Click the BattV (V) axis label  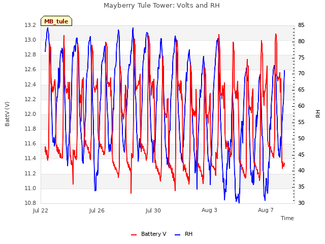[x=7, y=114]
